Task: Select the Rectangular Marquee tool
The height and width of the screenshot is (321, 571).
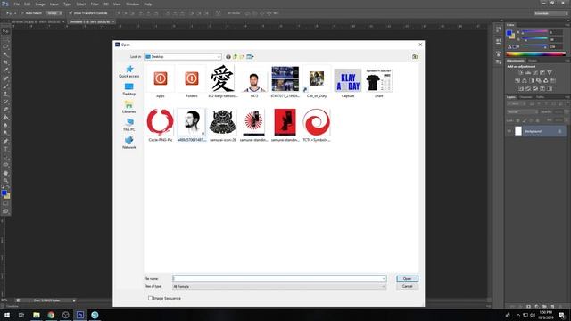Action: 5,39
